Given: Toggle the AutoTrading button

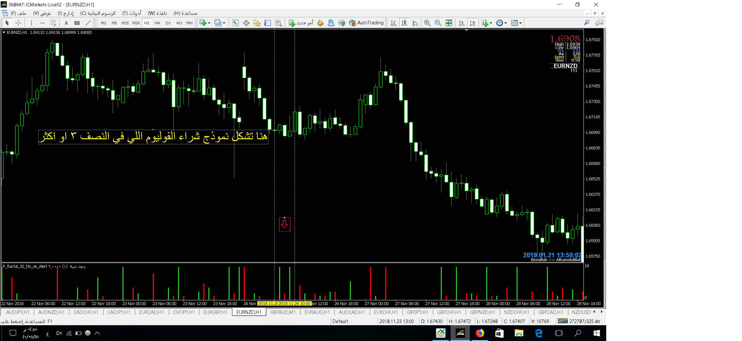Looking at the screenshot, I should pos(366,23).
